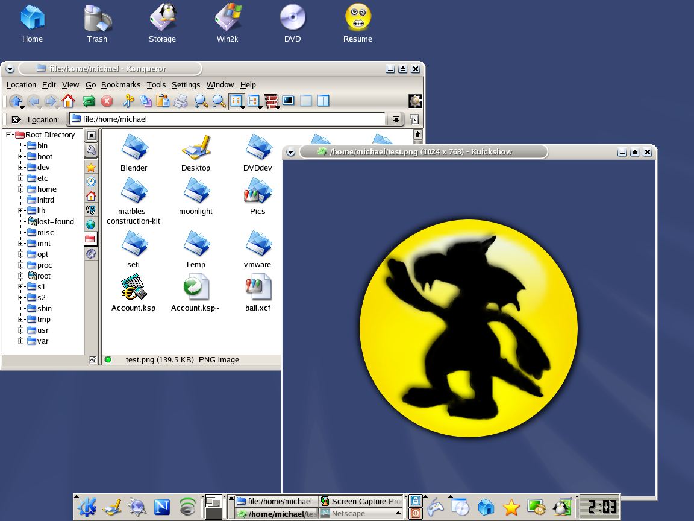Open the Location bar history dropdown
Screen dimensions: 694x521
click(x=395, y=119)
